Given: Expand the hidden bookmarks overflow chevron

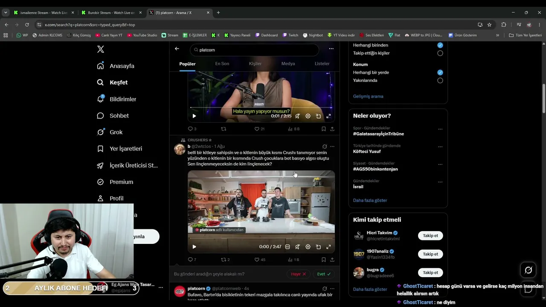Looking at the screenshot, I should (497, 35).
